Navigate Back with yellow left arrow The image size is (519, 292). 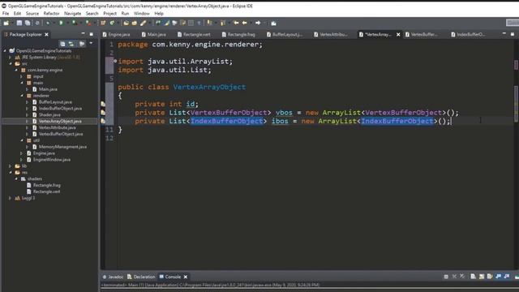(245, 23)
